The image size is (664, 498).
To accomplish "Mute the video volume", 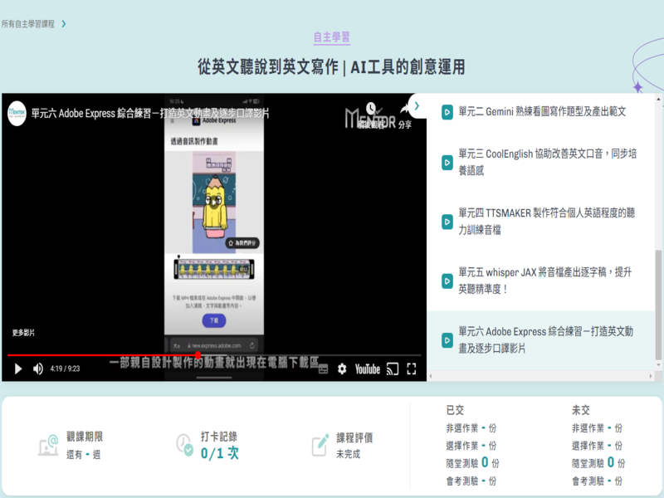I will (x=38, y=369).
